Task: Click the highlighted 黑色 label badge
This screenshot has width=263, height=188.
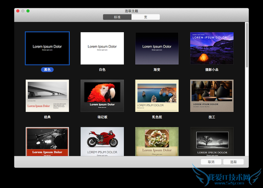Action: [47, 70]
